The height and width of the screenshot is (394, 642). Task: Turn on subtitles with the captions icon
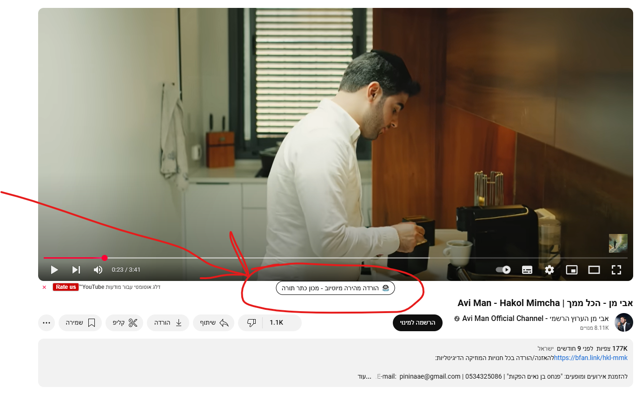527,270
